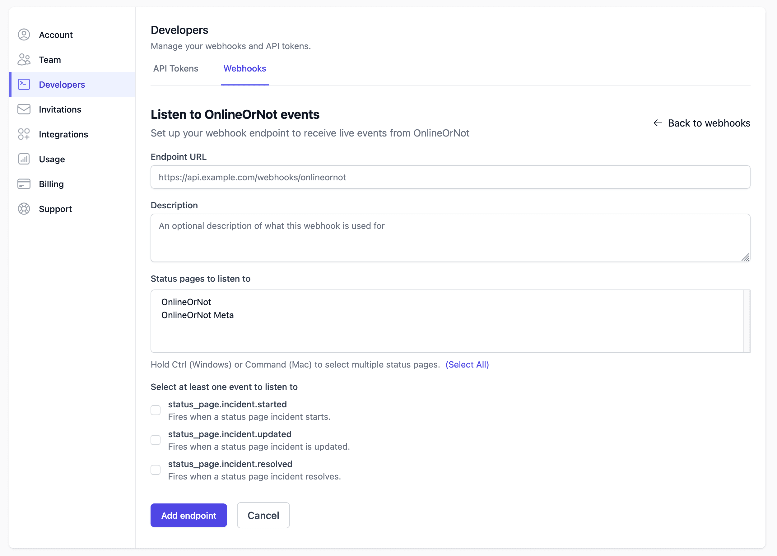Open the Webhooks tab

(x=244, y=68)
